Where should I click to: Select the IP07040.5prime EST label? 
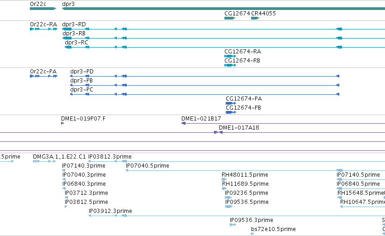point(147,166)
